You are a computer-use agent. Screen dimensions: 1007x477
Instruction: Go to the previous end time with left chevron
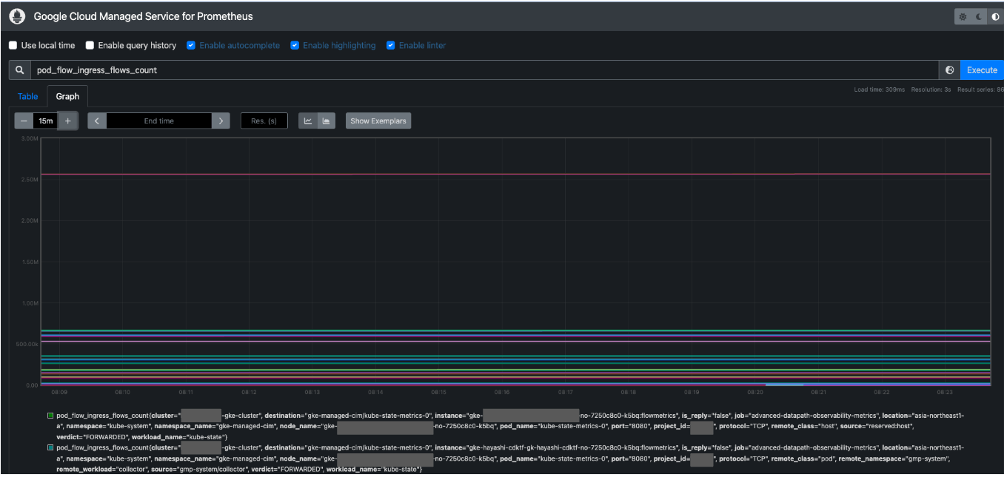pyautogui.click(x=97, y=121)
